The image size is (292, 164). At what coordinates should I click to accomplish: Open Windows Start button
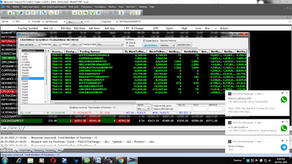(x=5, y=160)
